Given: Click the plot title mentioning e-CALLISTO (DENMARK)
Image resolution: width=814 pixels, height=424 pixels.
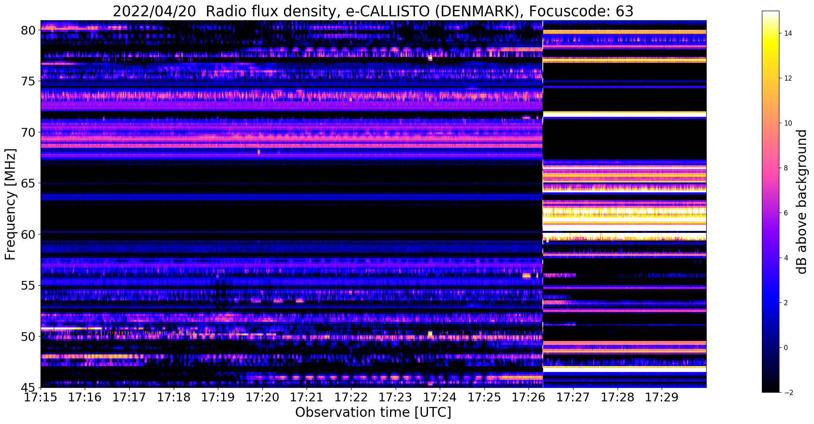Looking at the screenshot, I should click(373, 11).
